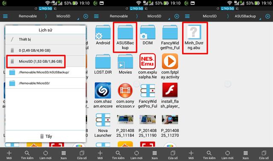Open history entry /Removable/MicroSD/
Image resolution: width=273 pixels, height=161 pixels.
pos(46,83)
